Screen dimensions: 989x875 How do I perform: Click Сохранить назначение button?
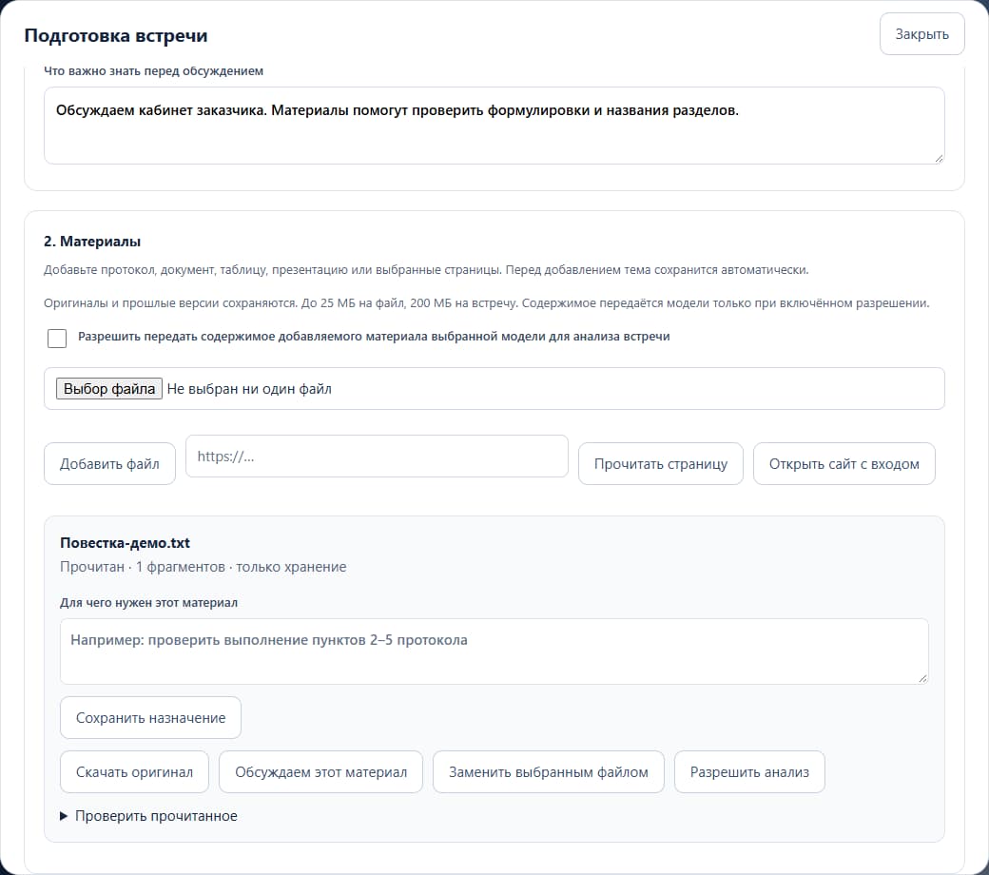pos(151,718)
